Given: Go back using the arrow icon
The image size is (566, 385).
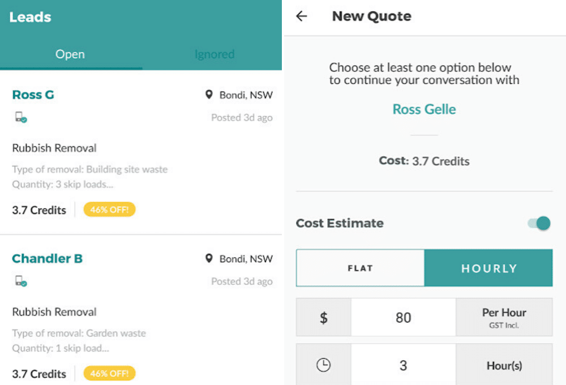Looking at the screenshot, I should [x=302, y=16].
